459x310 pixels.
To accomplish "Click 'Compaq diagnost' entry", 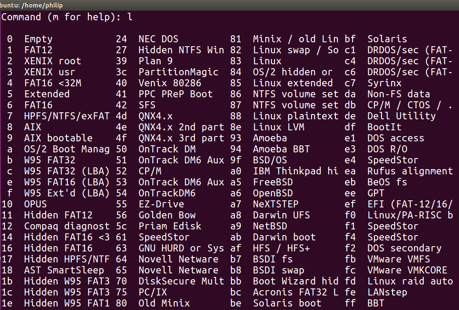I will (67, 226).
